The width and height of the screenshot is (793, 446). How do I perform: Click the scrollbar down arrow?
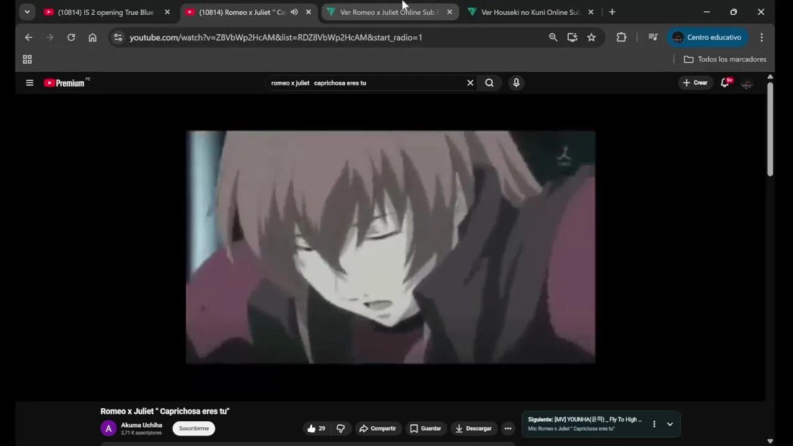(770, 441)
